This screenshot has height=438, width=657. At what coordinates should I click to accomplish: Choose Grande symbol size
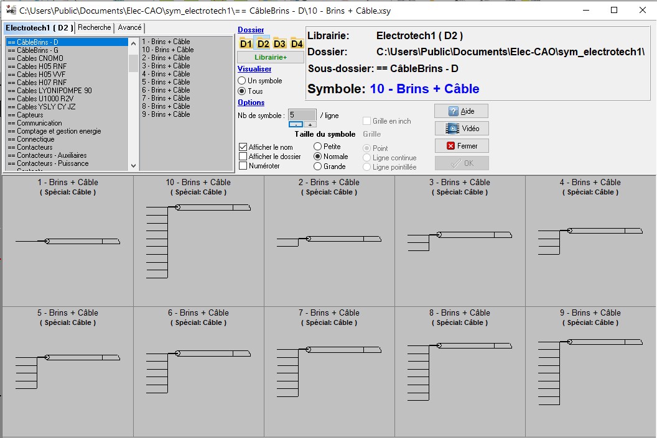pos(317,167)
